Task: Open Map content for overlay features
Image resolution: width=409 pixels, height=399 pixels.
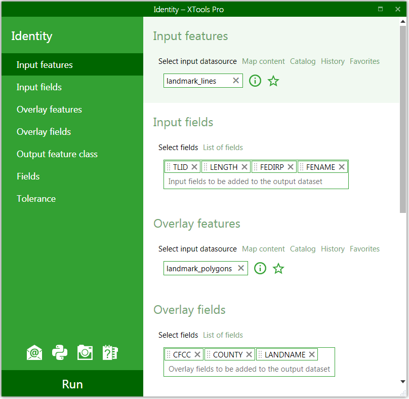Action: [x=263, y=249]
